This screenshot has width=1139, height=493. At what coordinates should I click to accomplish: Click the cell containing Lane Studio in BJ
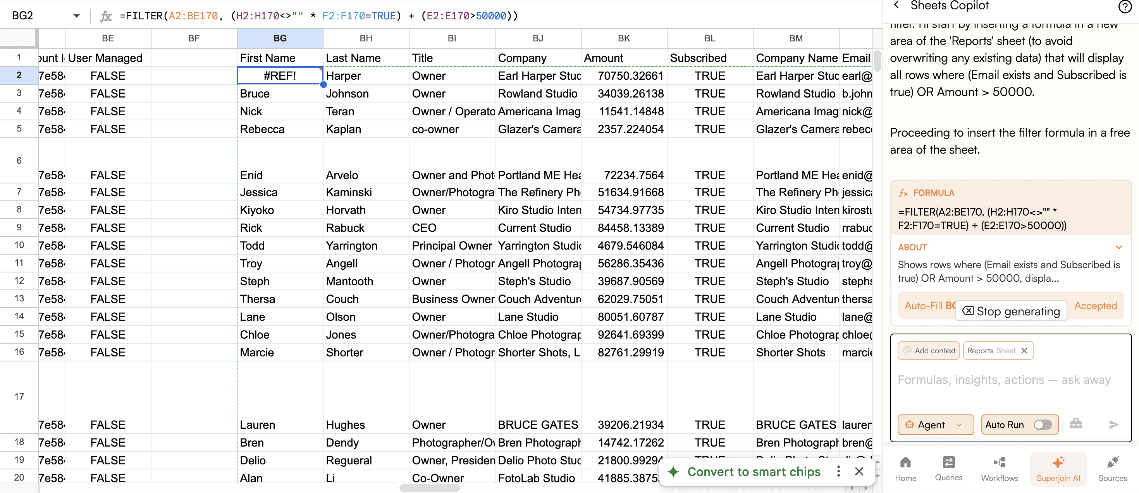[538, 317]
